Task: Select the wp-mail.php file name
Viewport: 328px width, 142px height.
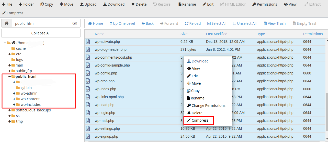Action: click(104, 121)
